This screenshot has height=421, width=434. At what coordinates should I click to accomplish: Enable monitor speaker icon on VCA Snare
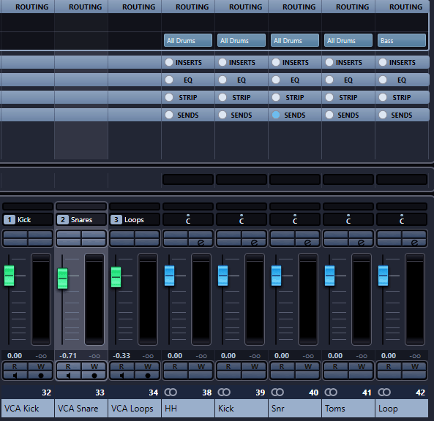coord(69,376)
